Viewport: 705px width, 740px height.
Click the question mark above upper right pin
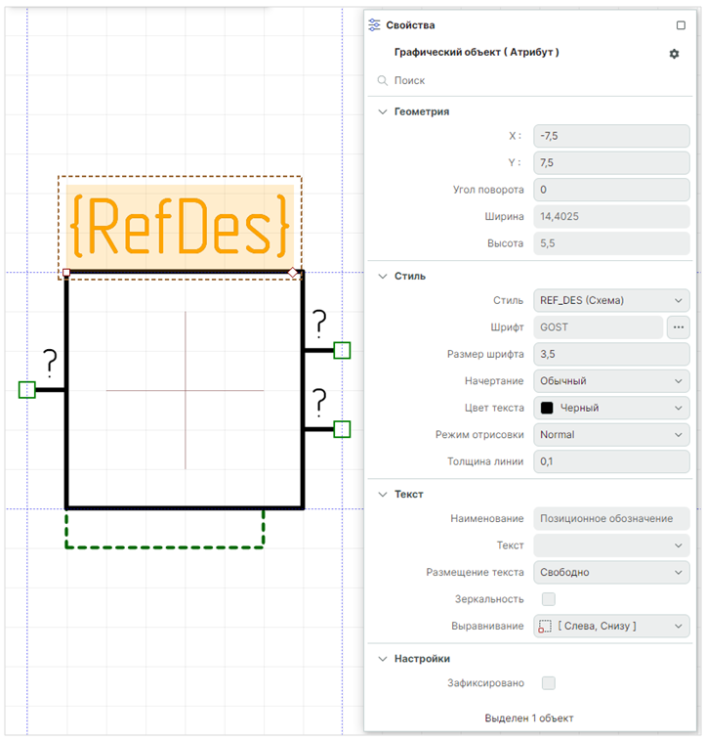pos(319,324)
